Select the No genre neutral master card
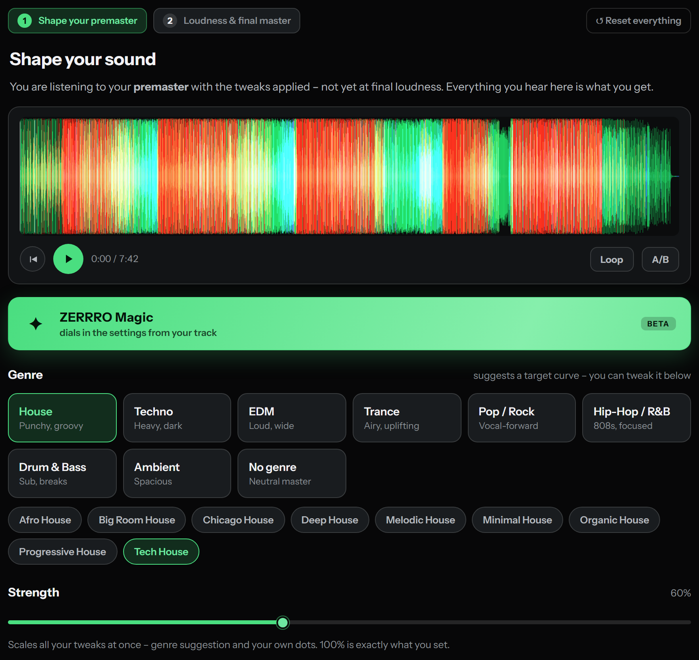 [x=292, y=473]
